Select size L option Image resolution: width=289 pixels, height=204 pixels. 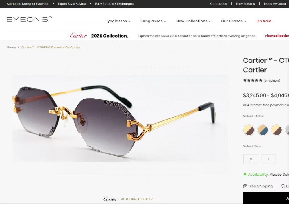pyautogui.click(x=268, y=159)
